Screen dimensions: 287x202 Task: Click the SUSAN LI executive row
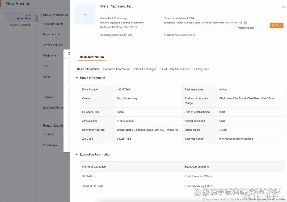pyautogui.click(x=183, y=177)
